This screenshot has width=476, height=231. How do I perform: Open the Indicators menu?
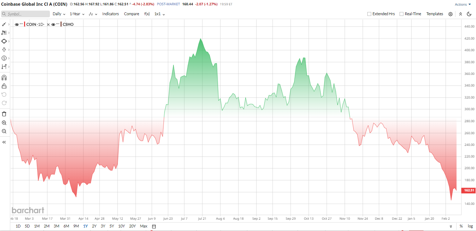coord(110,14)
